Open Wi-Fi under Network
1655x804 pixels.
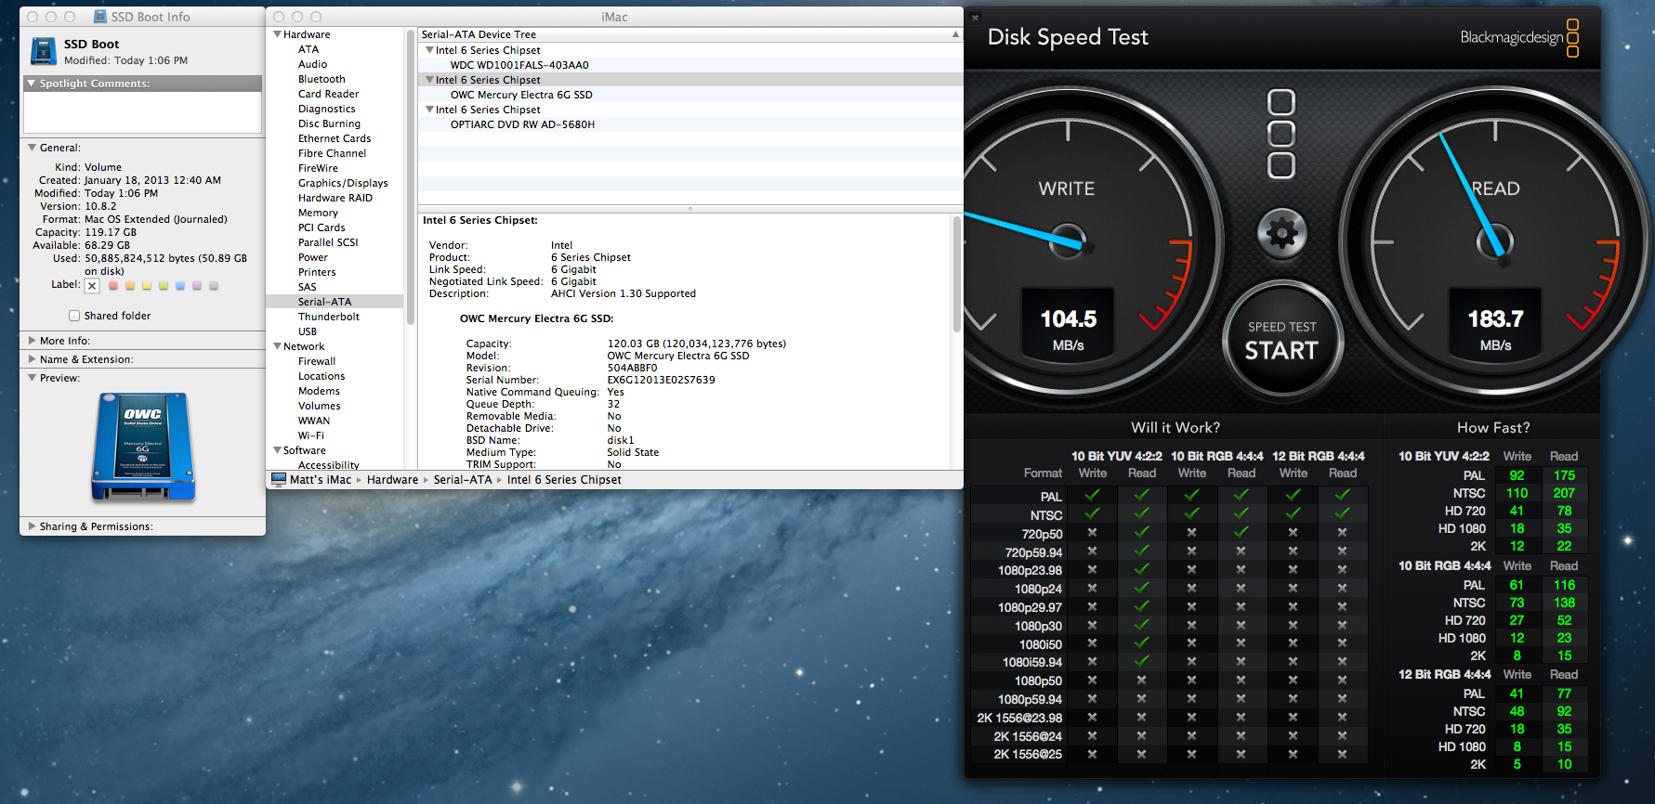[x=311, y=435]
